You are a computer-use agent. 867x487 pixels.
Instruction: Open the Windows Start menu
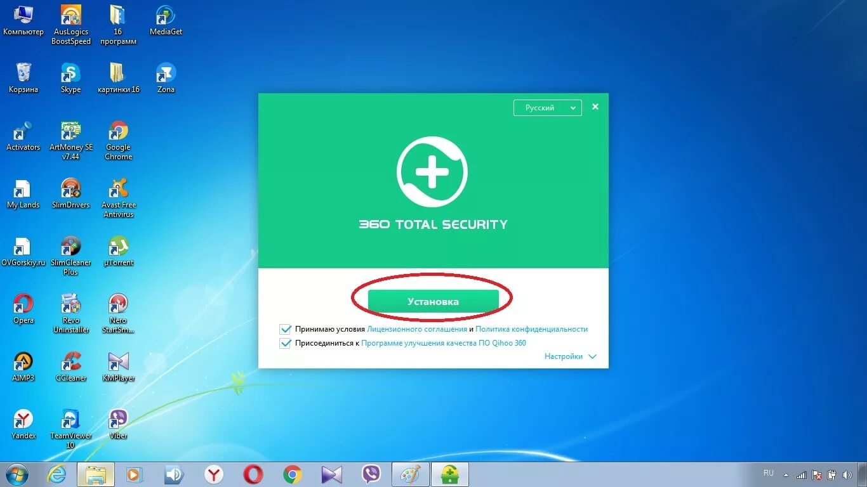[x=17, y=474]
